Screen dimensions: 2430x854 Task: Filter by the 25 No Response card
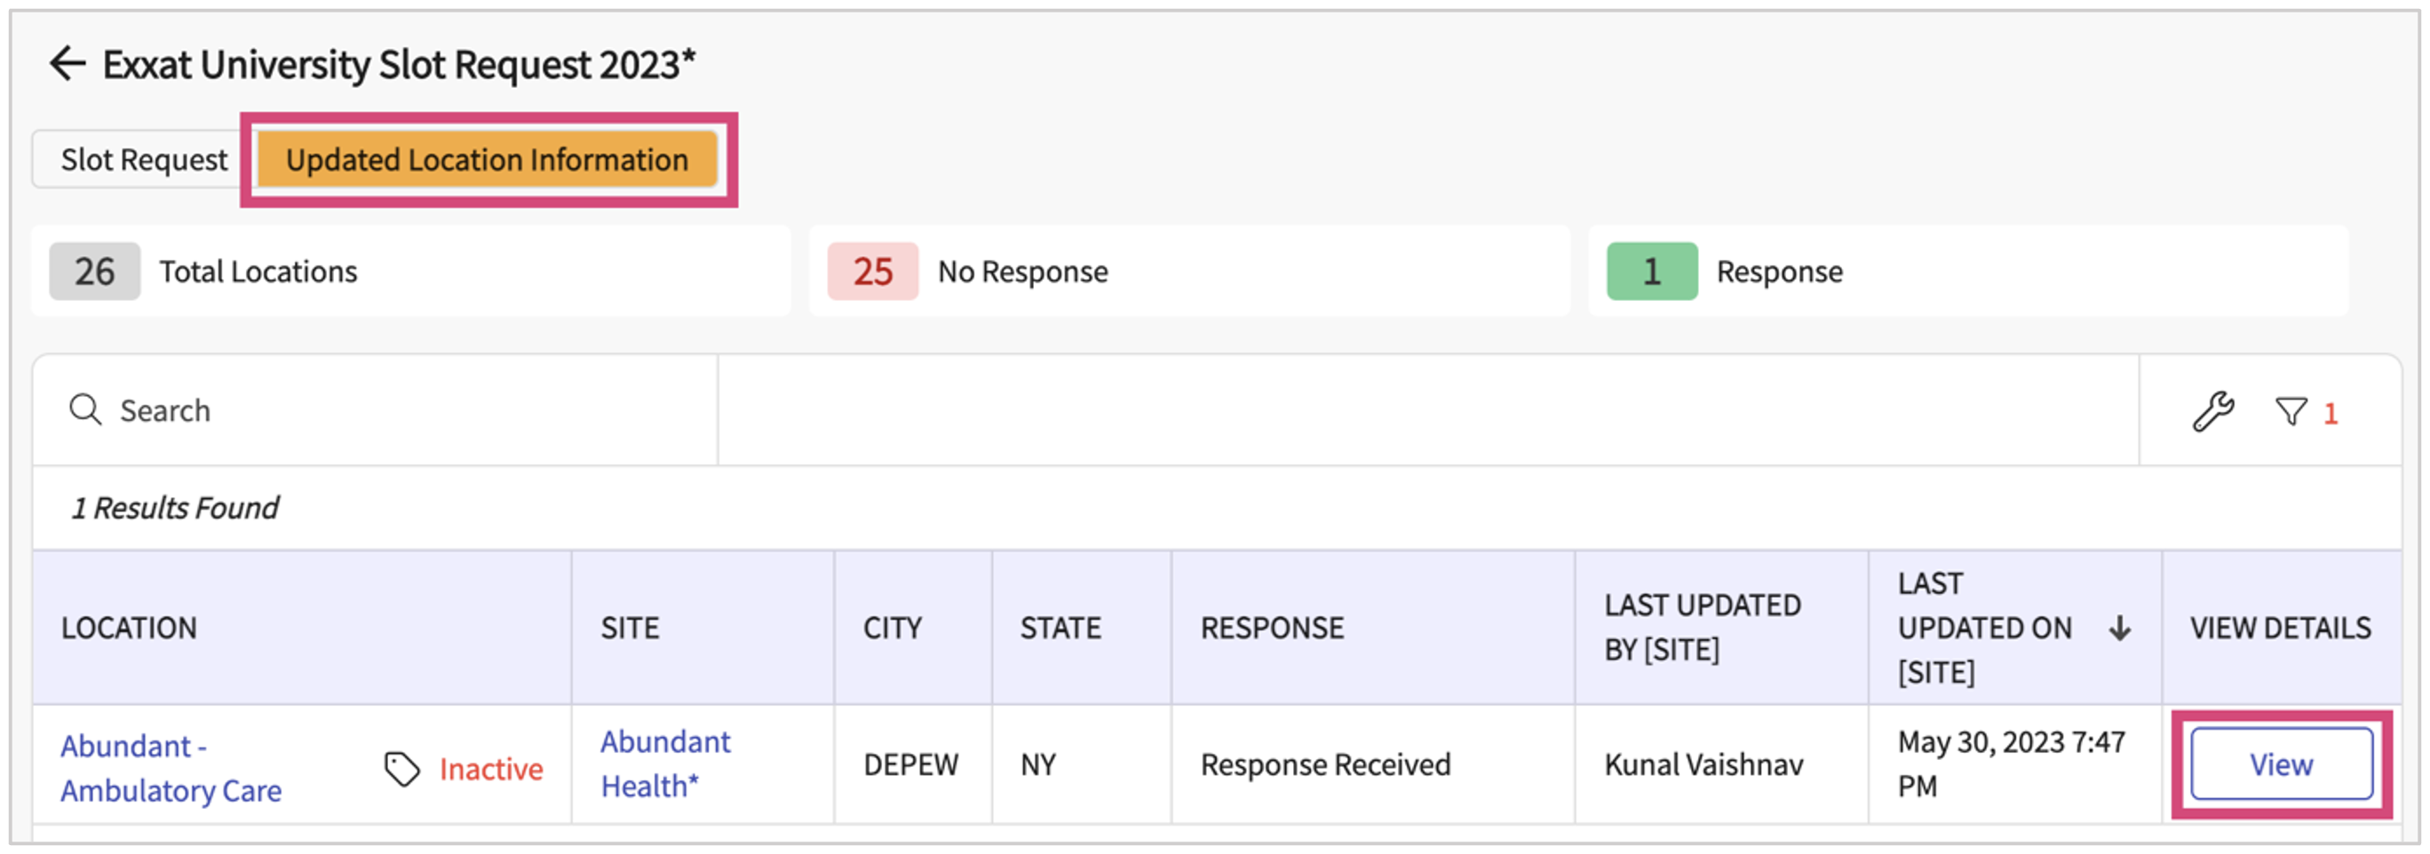(1188, 272)
